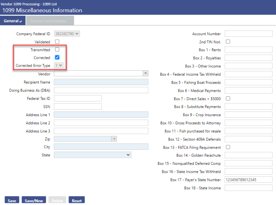Switch to the General tab
The image size is (276, 205).
13,21
